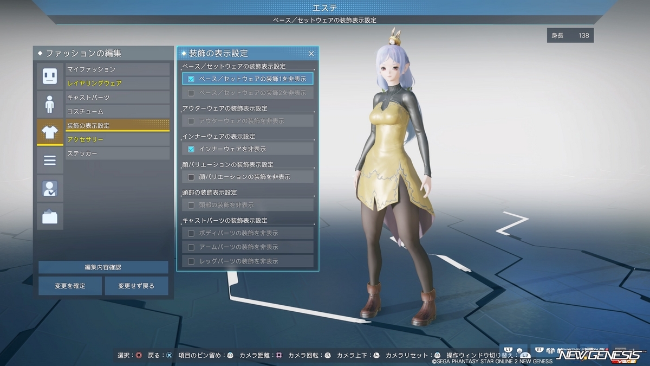The image size is (650, 366).
Task: Click the キャストパーツの装飾表示設定 section header
Action: click(x=225, y=221)
